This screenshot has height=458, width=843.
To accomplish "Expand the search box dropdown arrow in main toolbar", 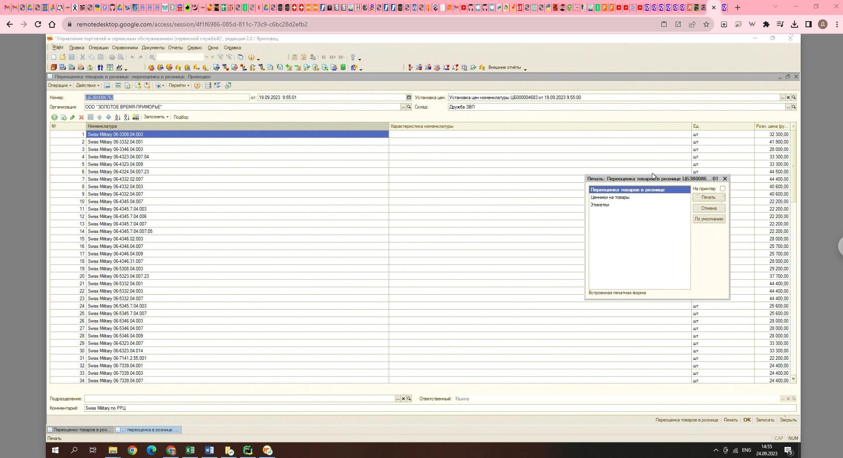I will [206, 57].
